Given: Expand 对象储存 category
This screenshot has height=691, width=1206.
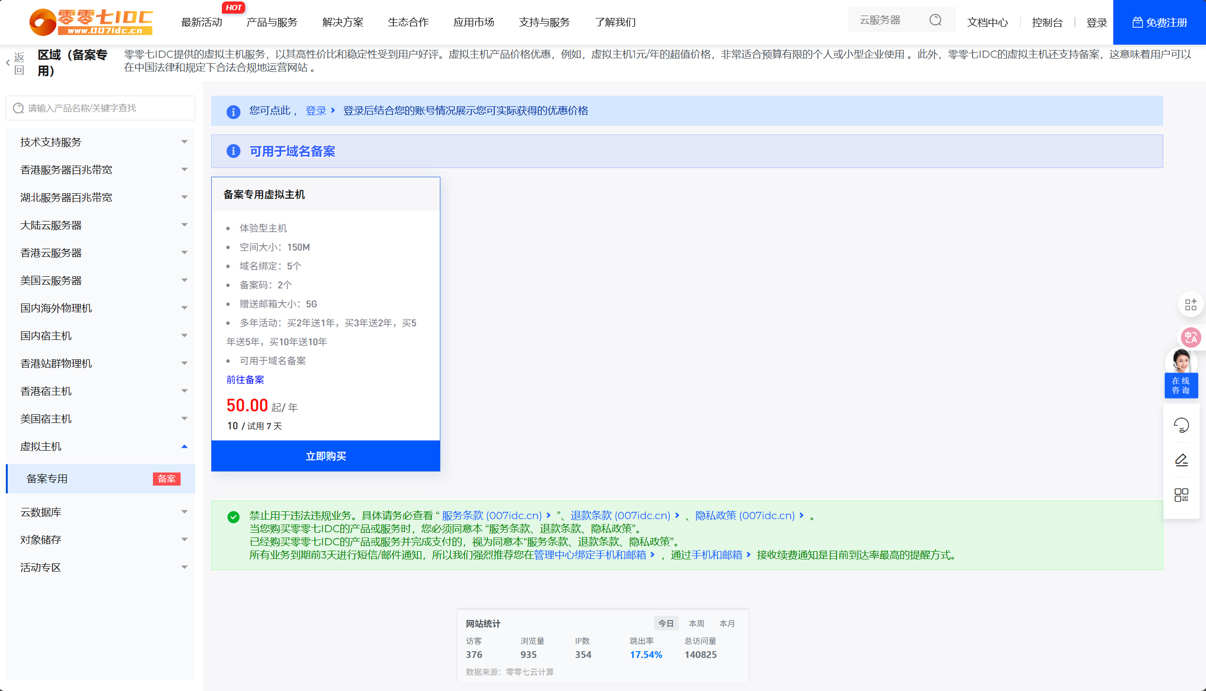Looking at the screenshot, I should (100, 539).
